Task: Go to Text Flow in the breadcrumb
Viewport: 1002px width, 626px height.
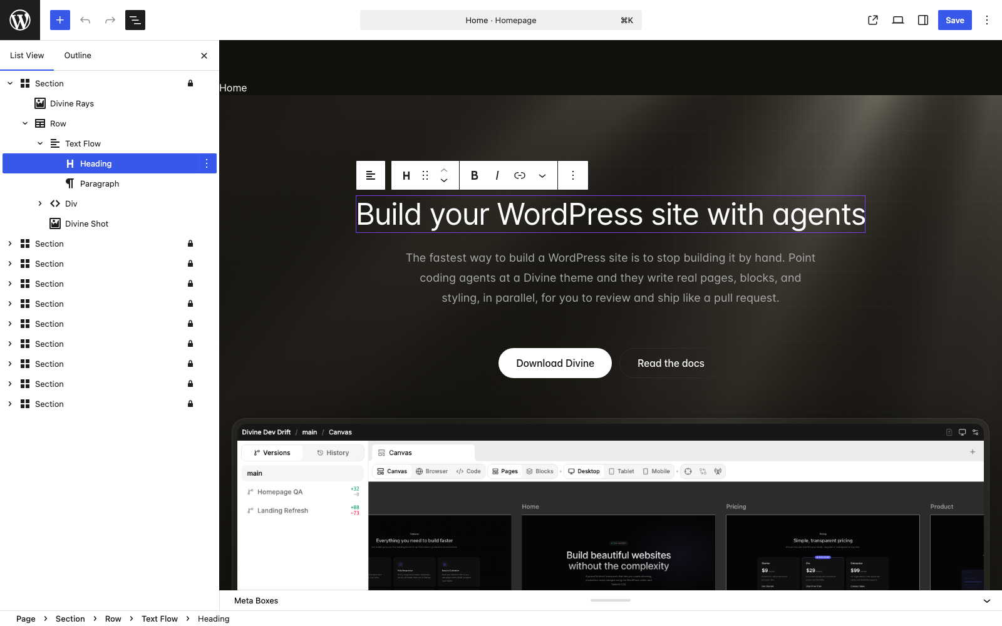Action: 160,618
